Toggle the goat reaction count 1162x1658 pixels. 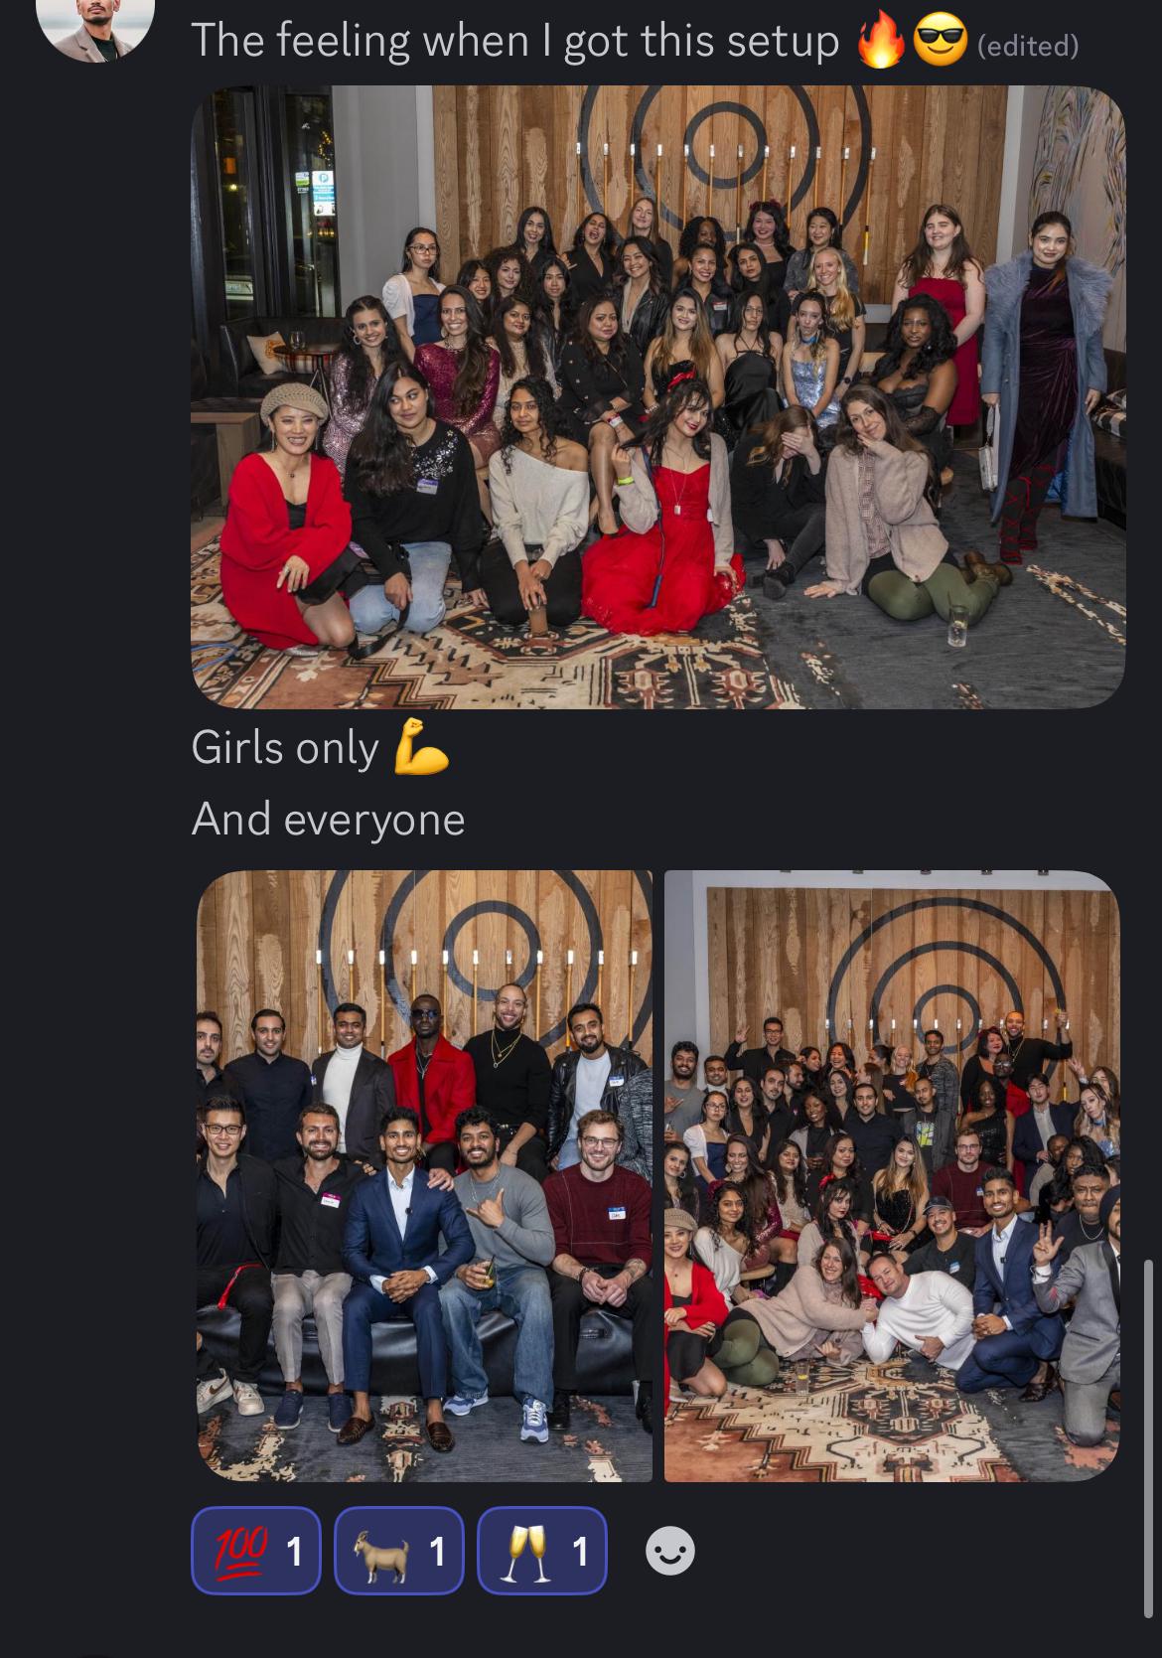click(x=399, y=1551)
